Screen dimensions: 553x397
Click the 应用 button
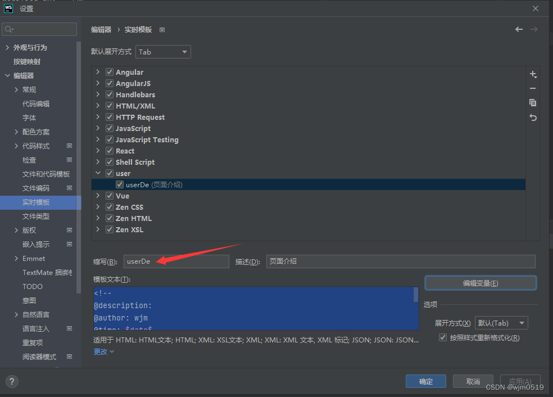(x=520, y=381)
